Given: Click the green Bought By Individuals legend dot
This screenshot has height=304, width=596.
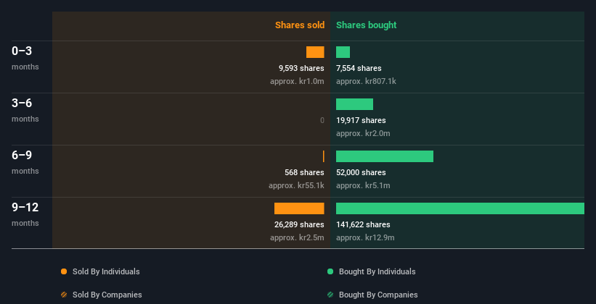Looking at the screenshot, I should coord(330,271).
